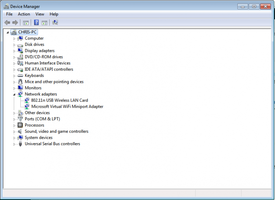Close the Device Manager window
275x200 pixels.
266,6
